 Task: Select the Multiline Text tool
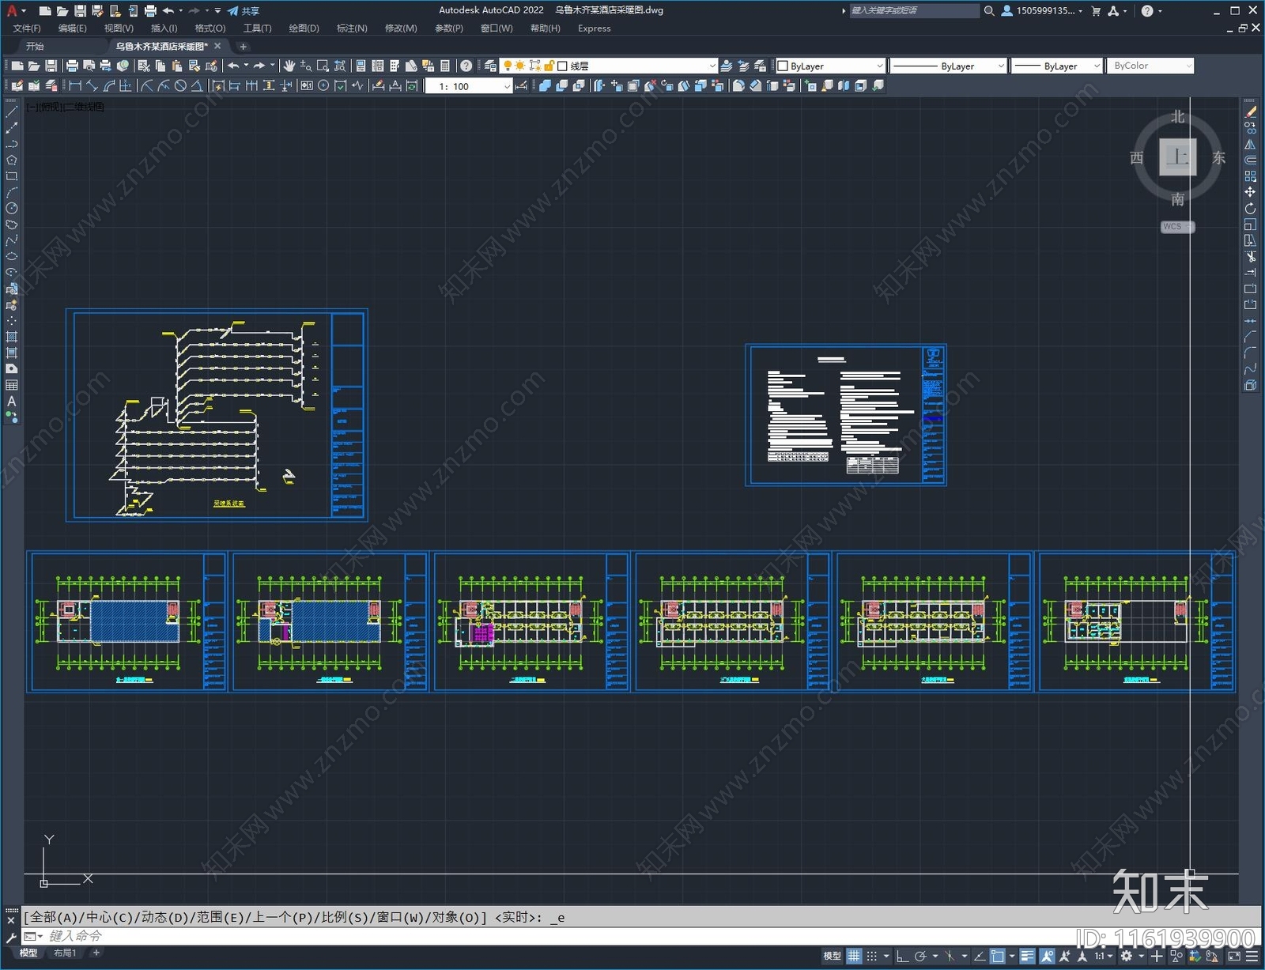pyautogui.click(x=11, y=402)
